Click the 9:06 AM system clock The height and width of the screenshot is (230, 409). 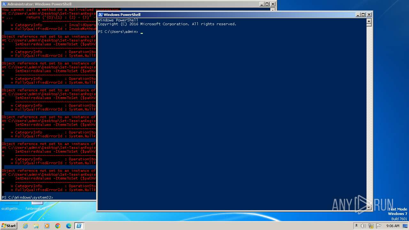point(393,226)
